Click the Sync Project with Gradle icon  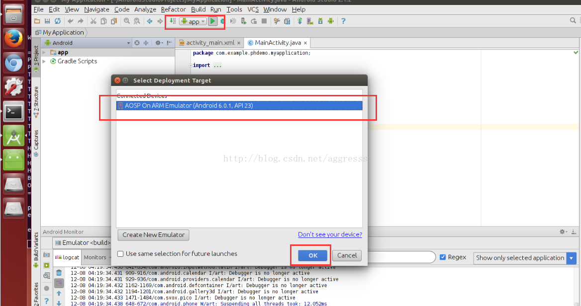[x=300, y=21]
